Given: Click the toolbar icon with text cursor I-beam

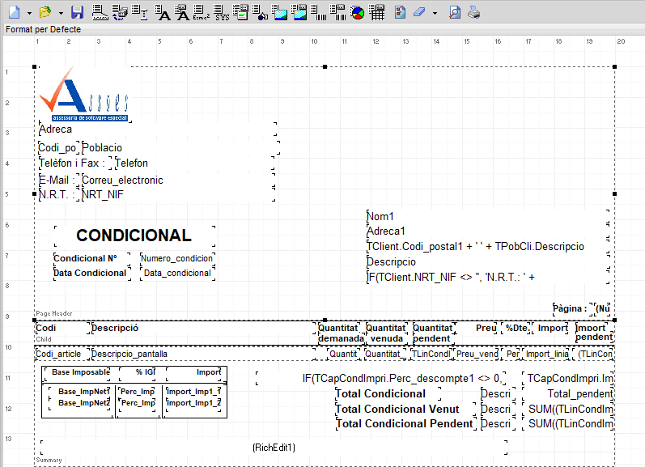Looking at the screenshot, I should pos(140,12).
